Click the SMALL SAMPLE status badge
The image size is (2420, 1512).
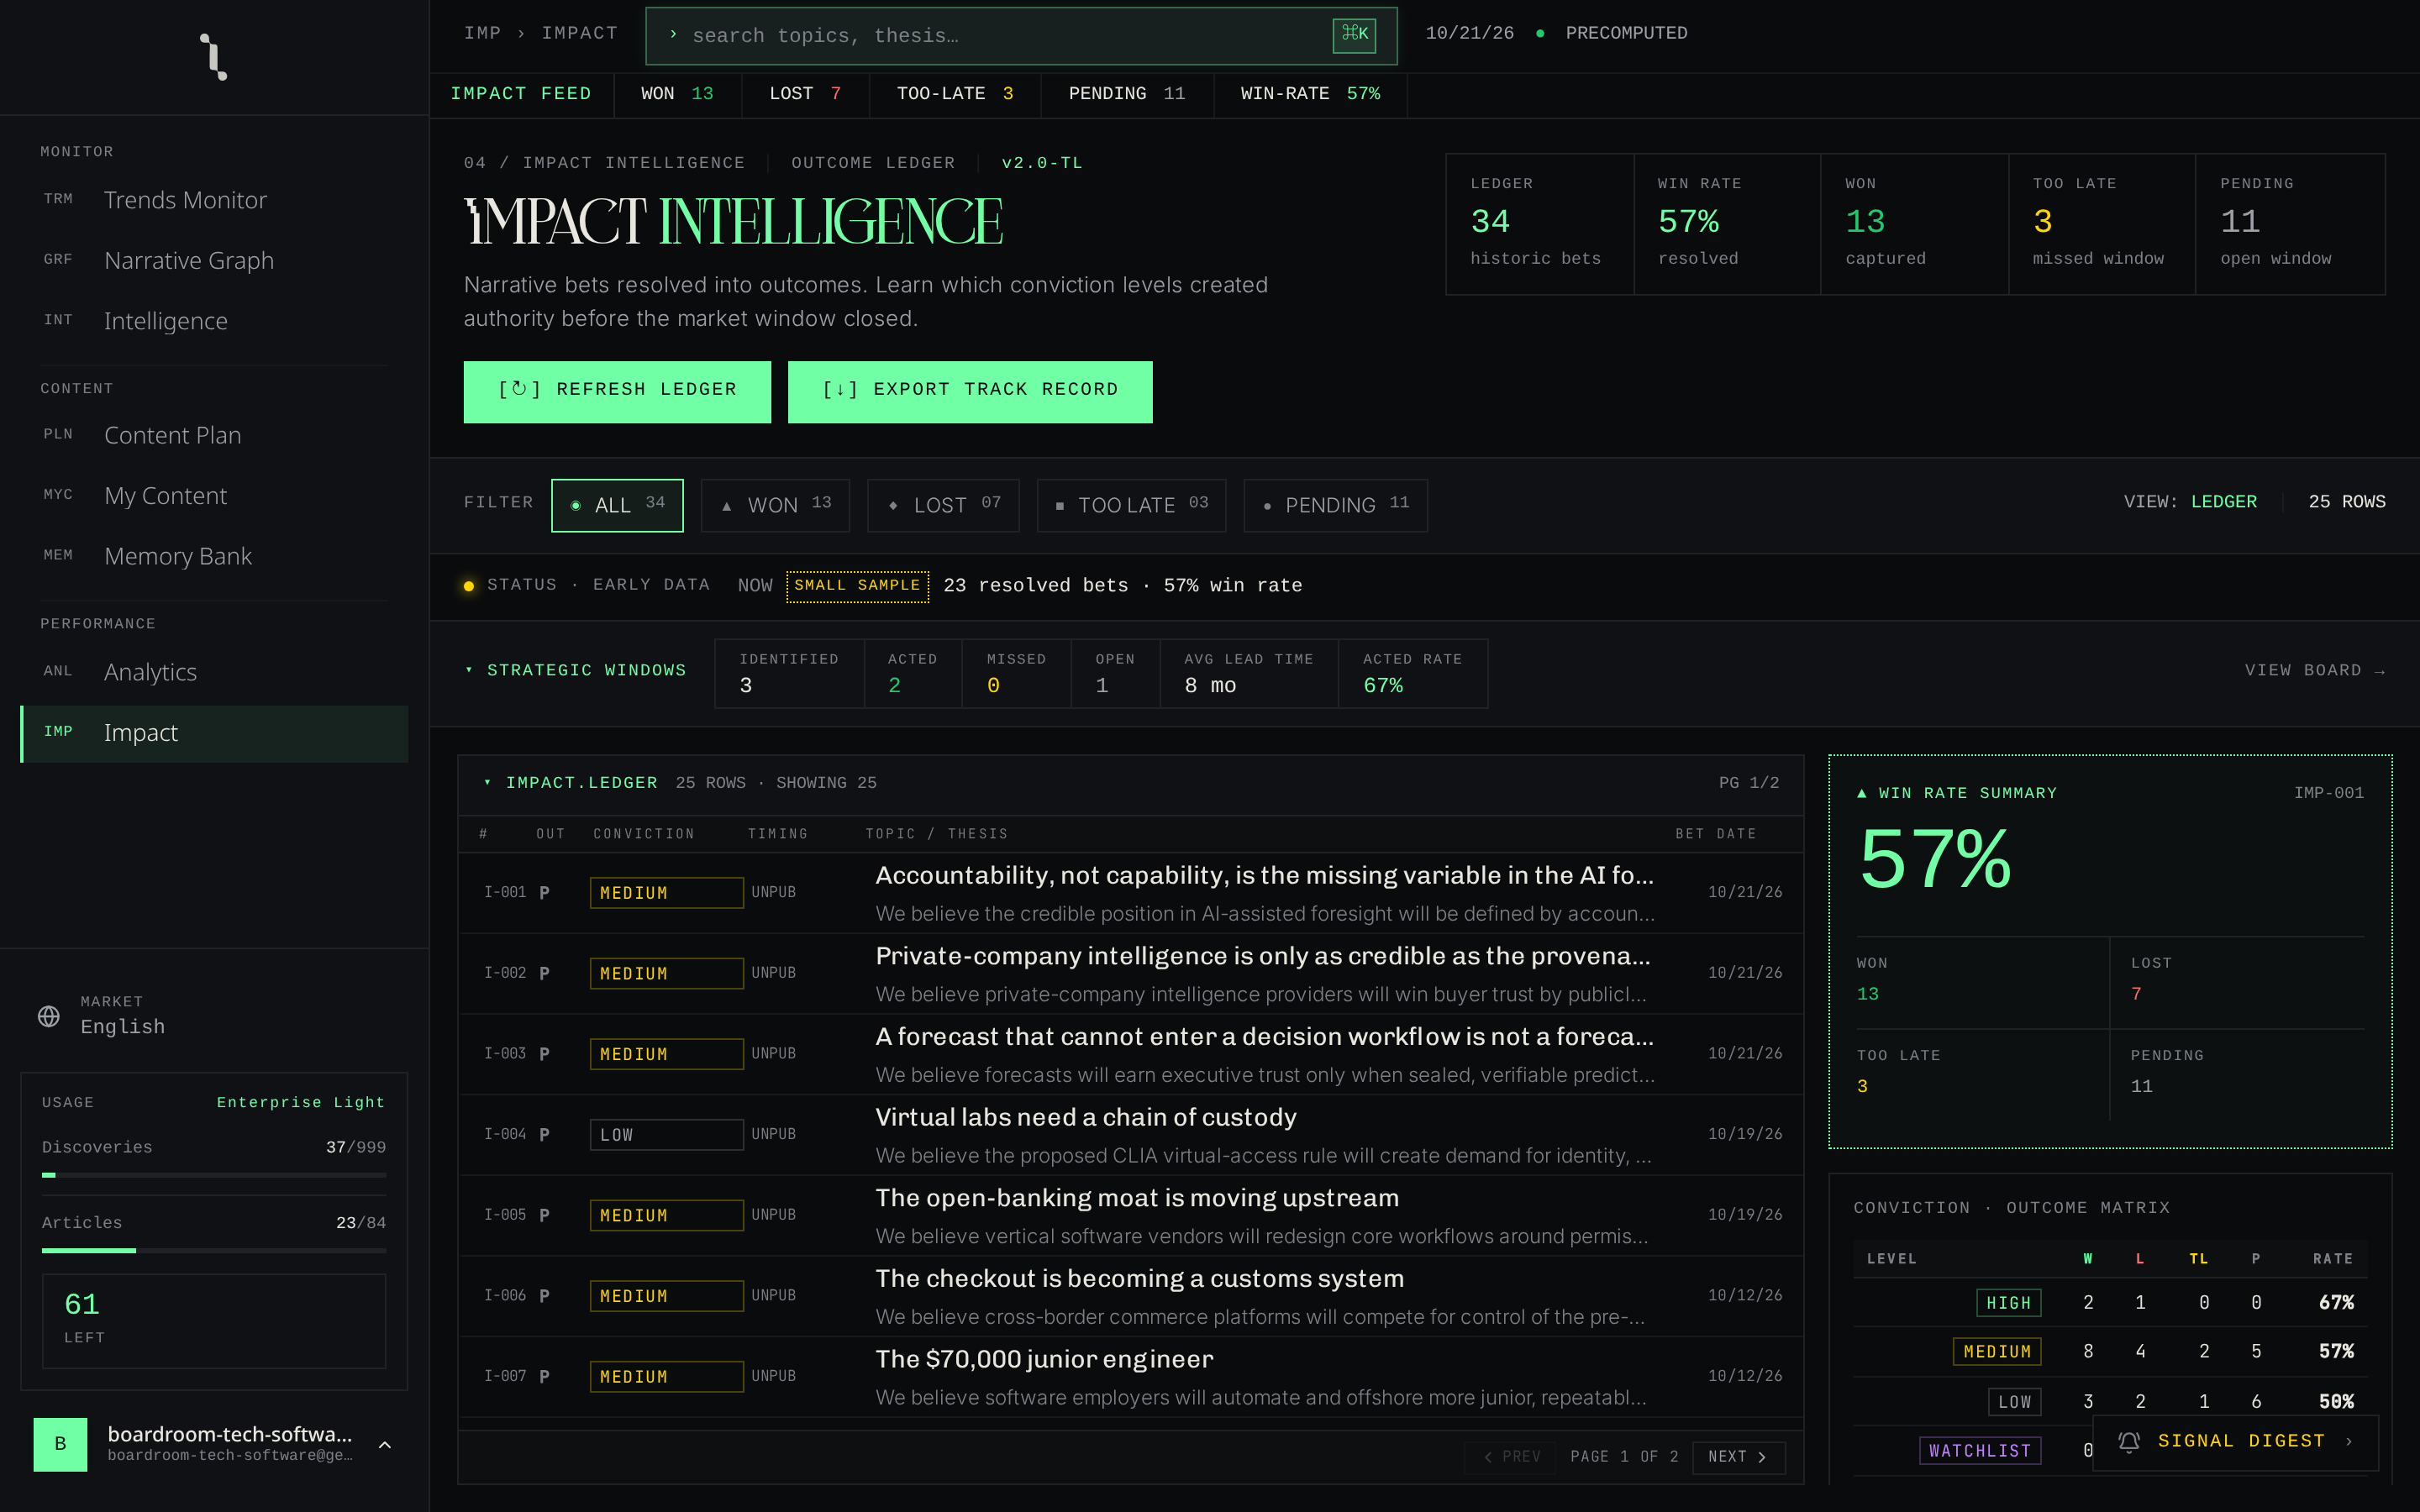pos(857,586)
